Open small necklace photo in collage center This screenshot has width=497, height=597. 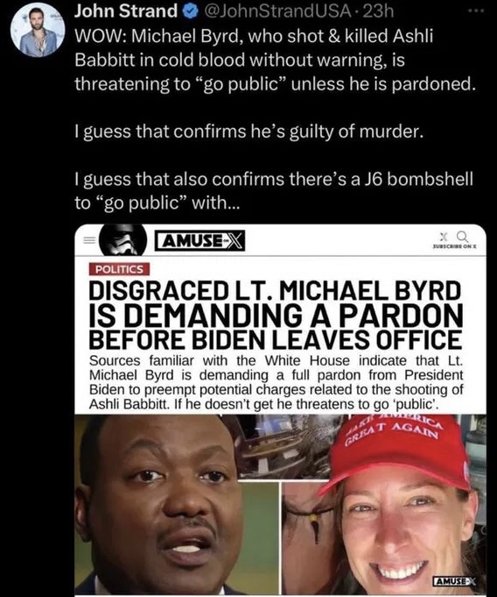coord(300,537)
